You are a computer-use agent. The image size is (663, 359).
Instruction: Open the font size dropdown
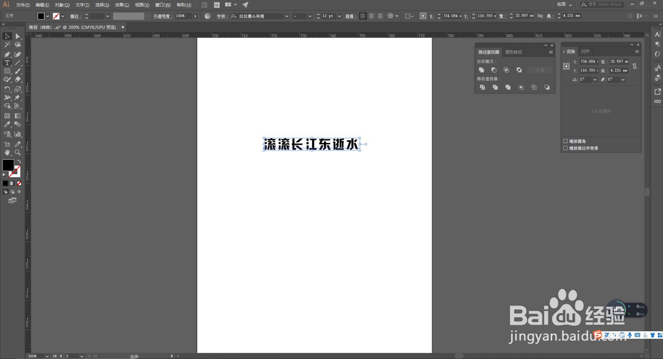(339, 16)
